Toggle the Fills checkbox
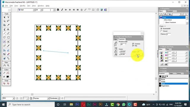Screen dimensions: 190x107 point(133,46)
